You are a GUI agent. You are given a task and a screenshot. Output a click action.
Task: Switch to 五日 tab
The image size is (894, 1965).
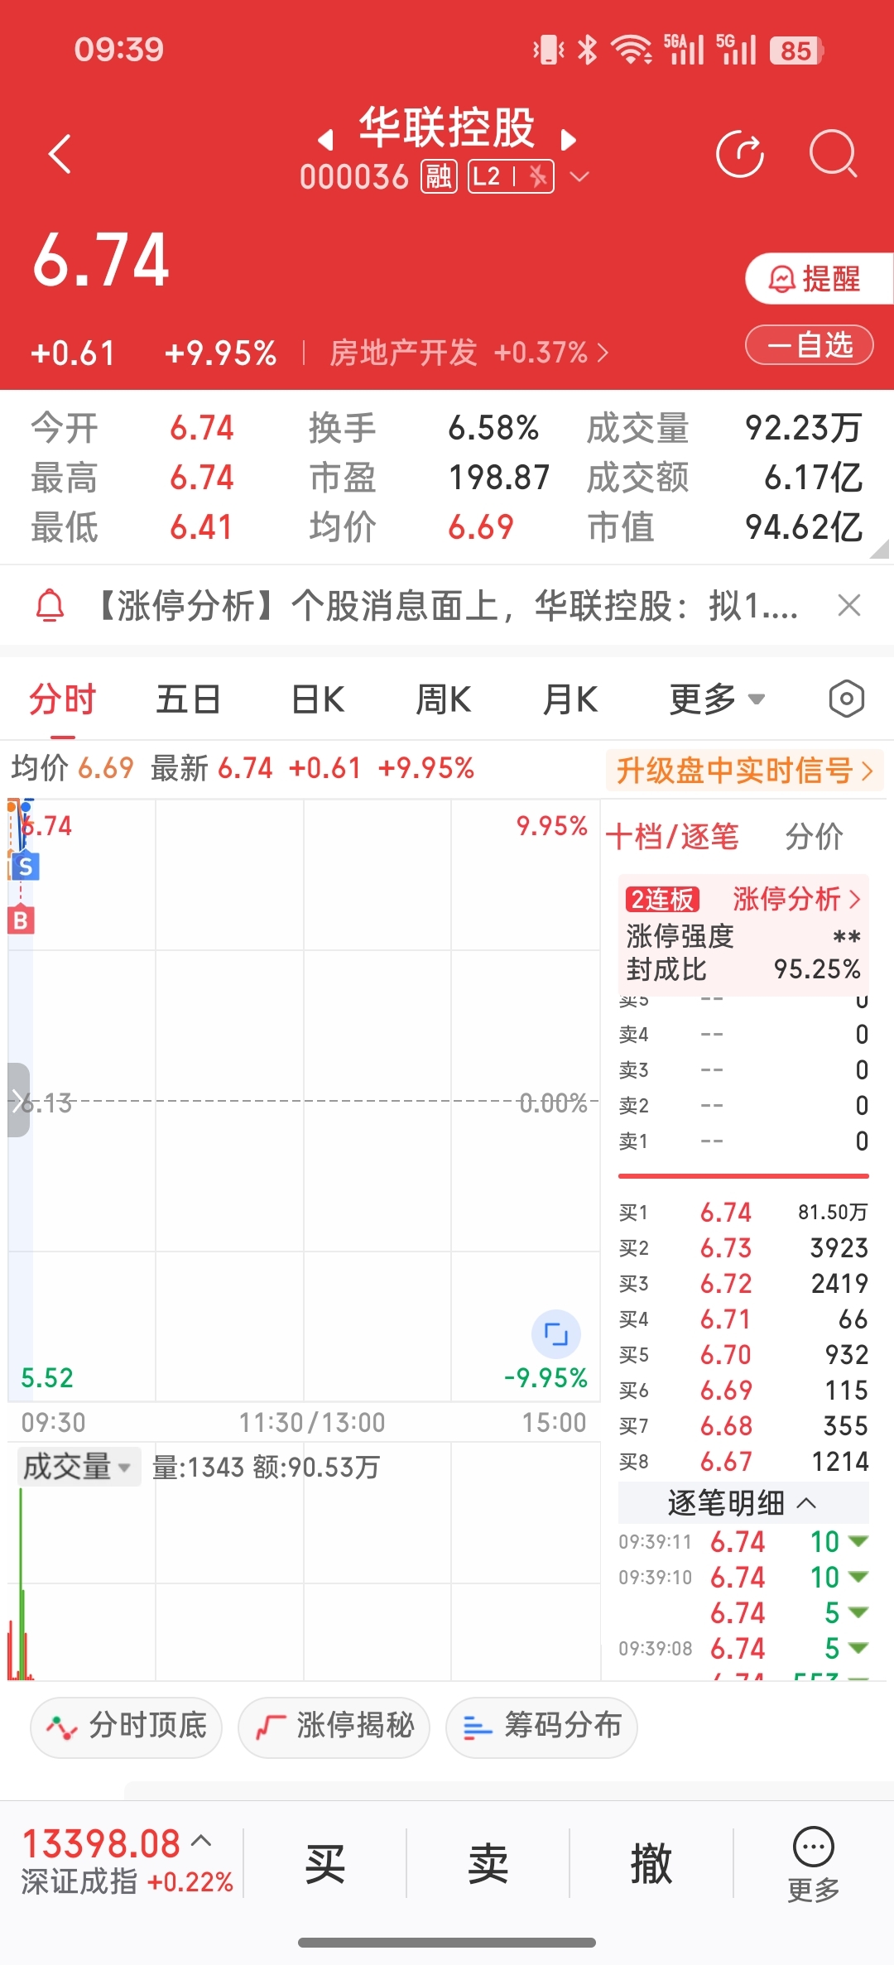[x=189, y=700]
